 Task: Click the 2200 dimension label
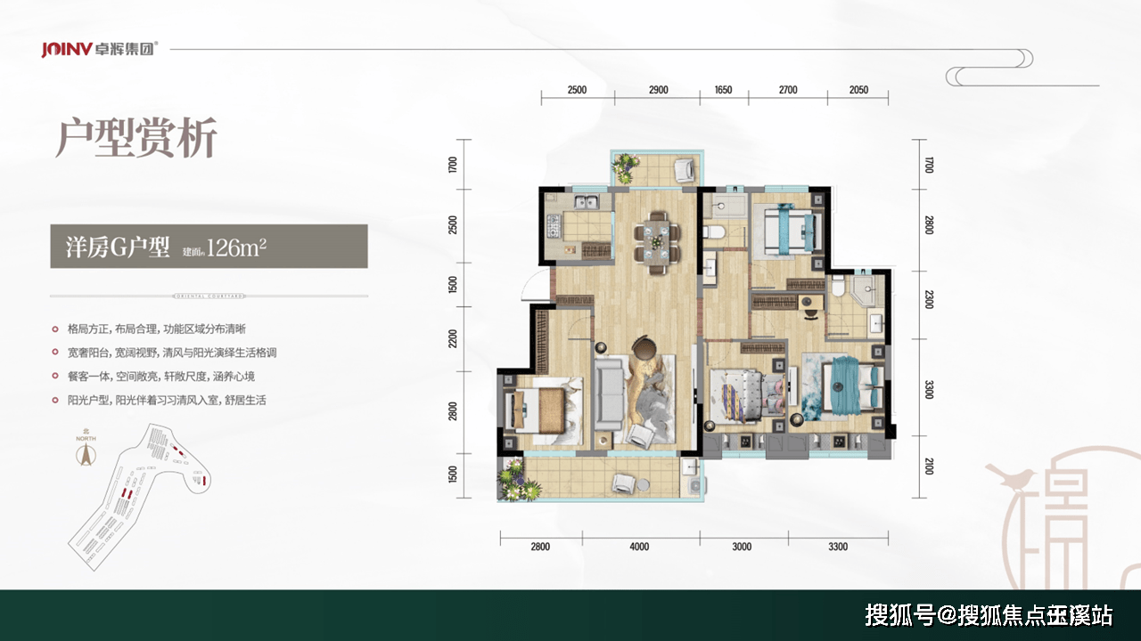[x=454, y=339]
